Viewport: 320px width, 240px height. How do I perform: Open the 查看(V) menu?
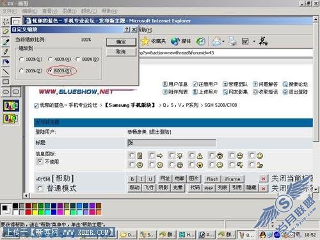click(49, 11)
